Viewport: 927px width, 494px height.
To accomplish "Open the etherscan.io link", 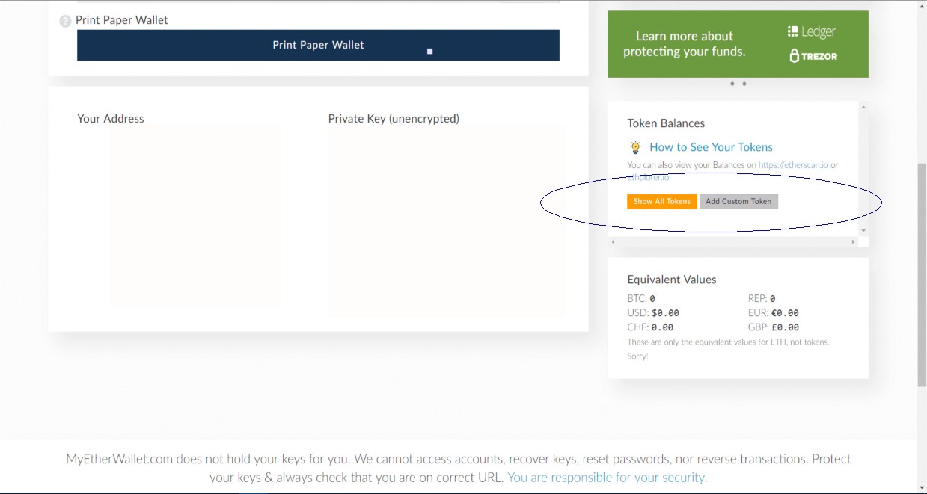I will (793, 165).
